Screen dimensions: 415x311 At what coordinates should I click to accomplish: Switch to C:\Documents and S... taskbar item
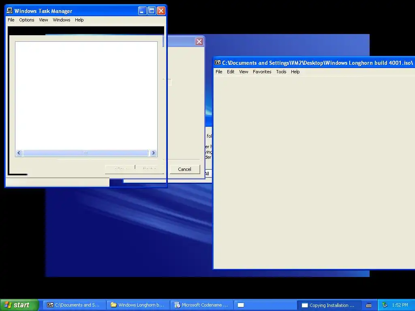click(x=74, y=305)
